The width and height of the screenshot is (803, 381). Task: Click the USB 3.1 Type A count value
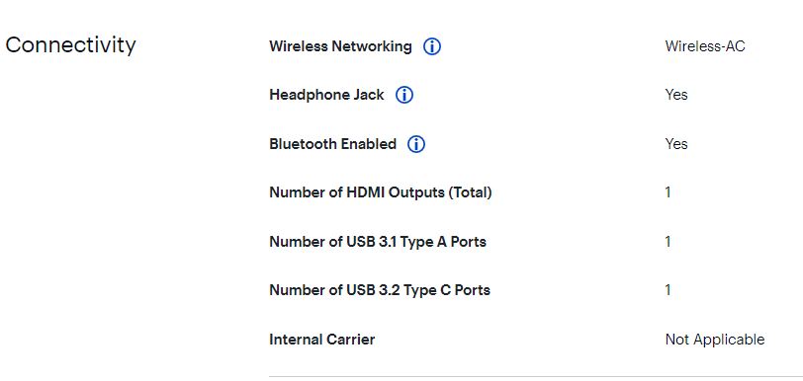668,242
